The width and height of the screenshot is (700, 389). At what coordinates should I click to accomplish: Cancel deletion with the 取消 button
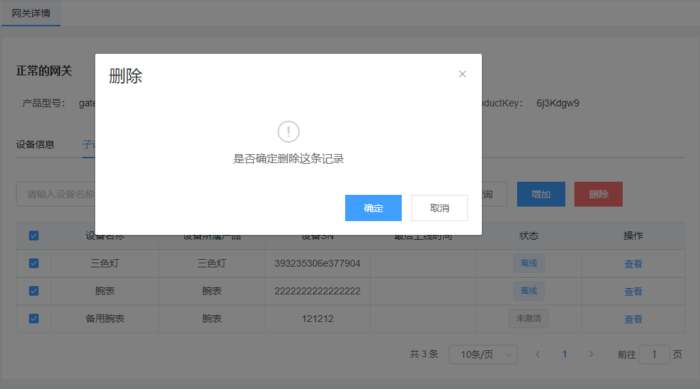pyautogui.click(x=440, y=208)
